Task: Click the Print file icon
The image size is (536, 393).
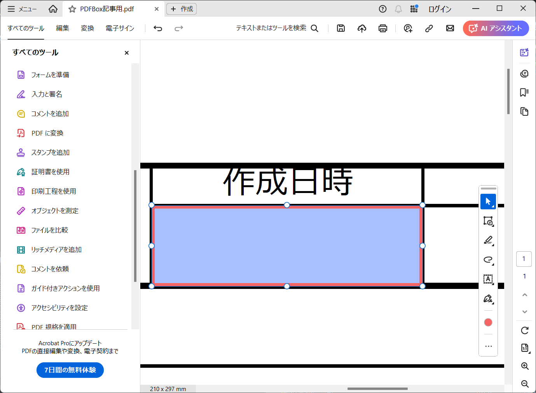Action: pos(383,28)
